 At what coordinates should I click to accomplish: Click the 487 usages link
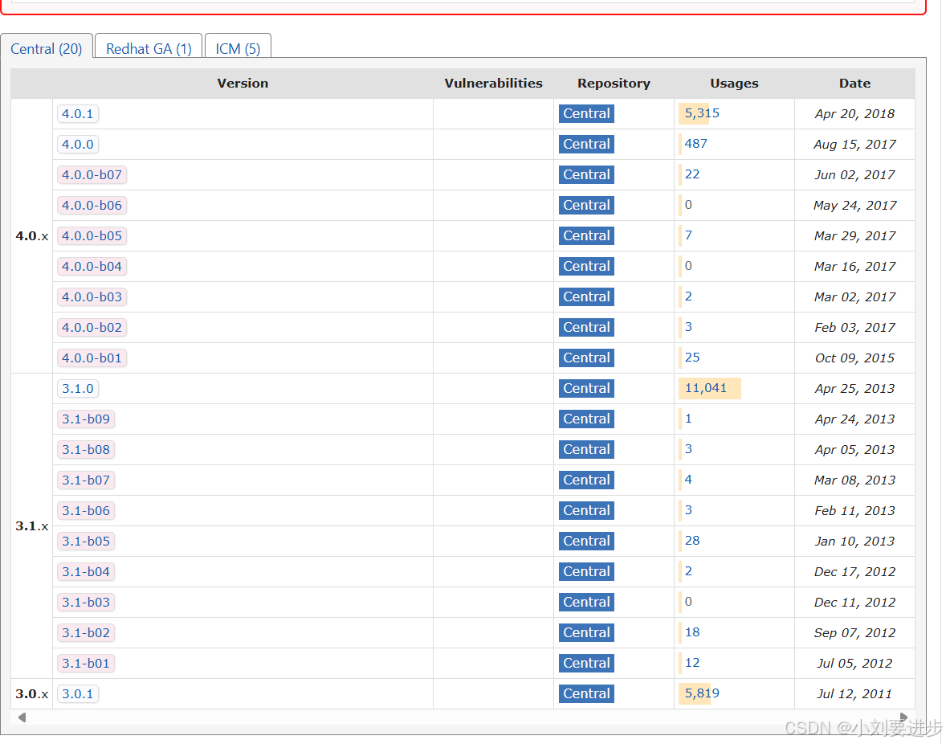[x=695, y=144]
